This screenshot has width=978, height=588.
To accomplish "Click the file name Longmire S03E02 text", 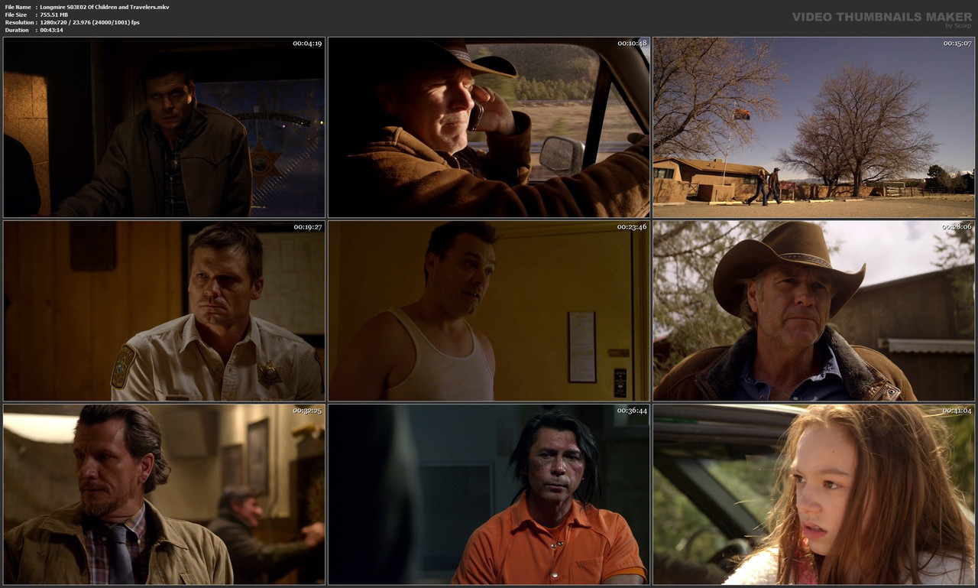I will pos(105,7).
